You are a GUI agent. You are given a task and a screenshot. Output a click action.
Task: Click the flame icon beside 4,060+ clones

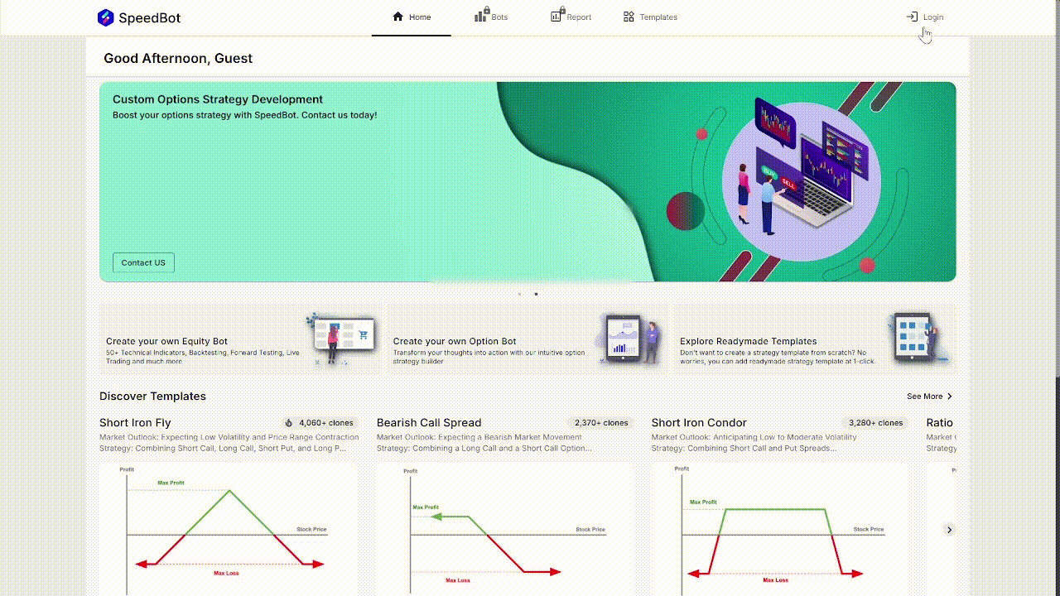pyautogui.click(x=289, y=423)
